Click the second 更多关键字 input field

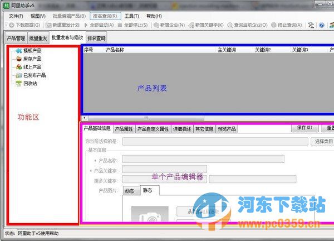pyautogui.click(x=253, y=179)
